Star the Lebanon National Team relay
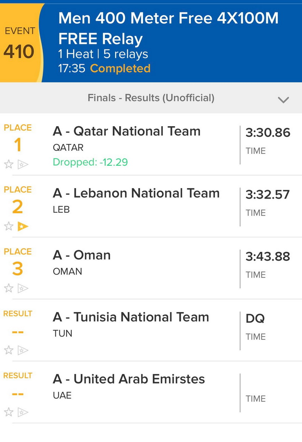Screen dimensions: 302x442 (x=9, y=226)
